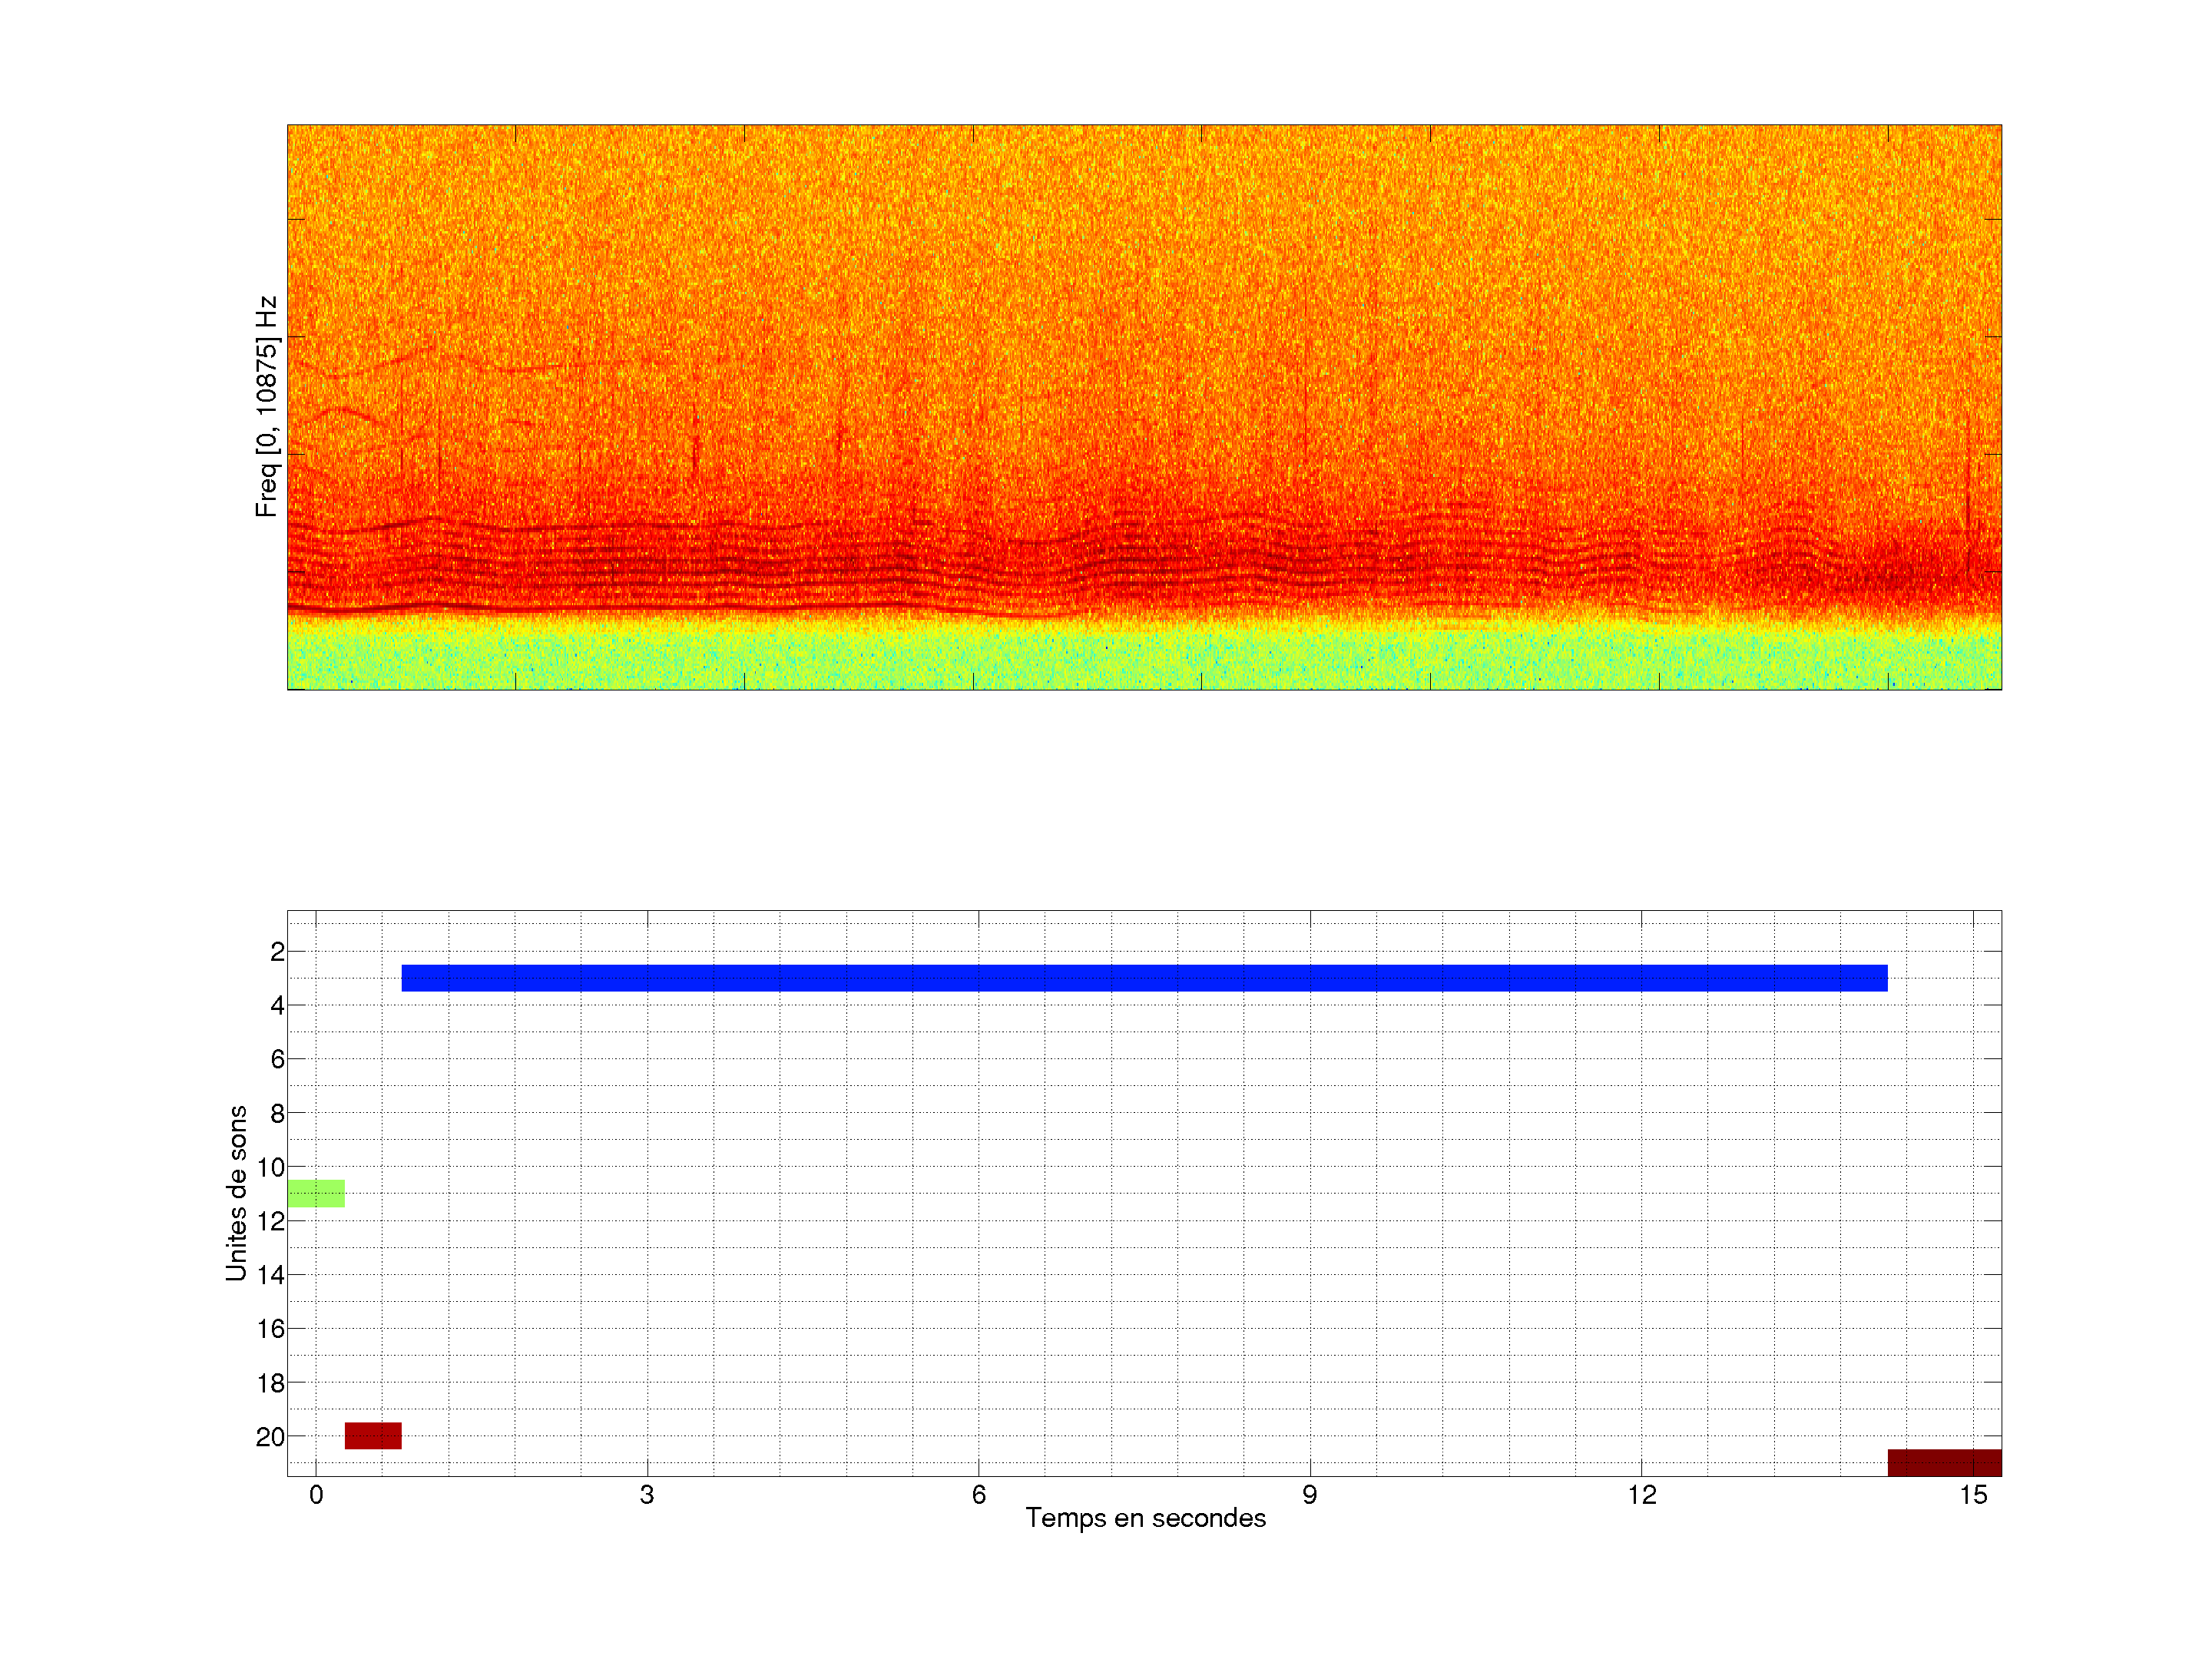This screenshot has width=2212, height=1659.
Task: Click the red bar near unit 20
Action: tap(373, 1435)
